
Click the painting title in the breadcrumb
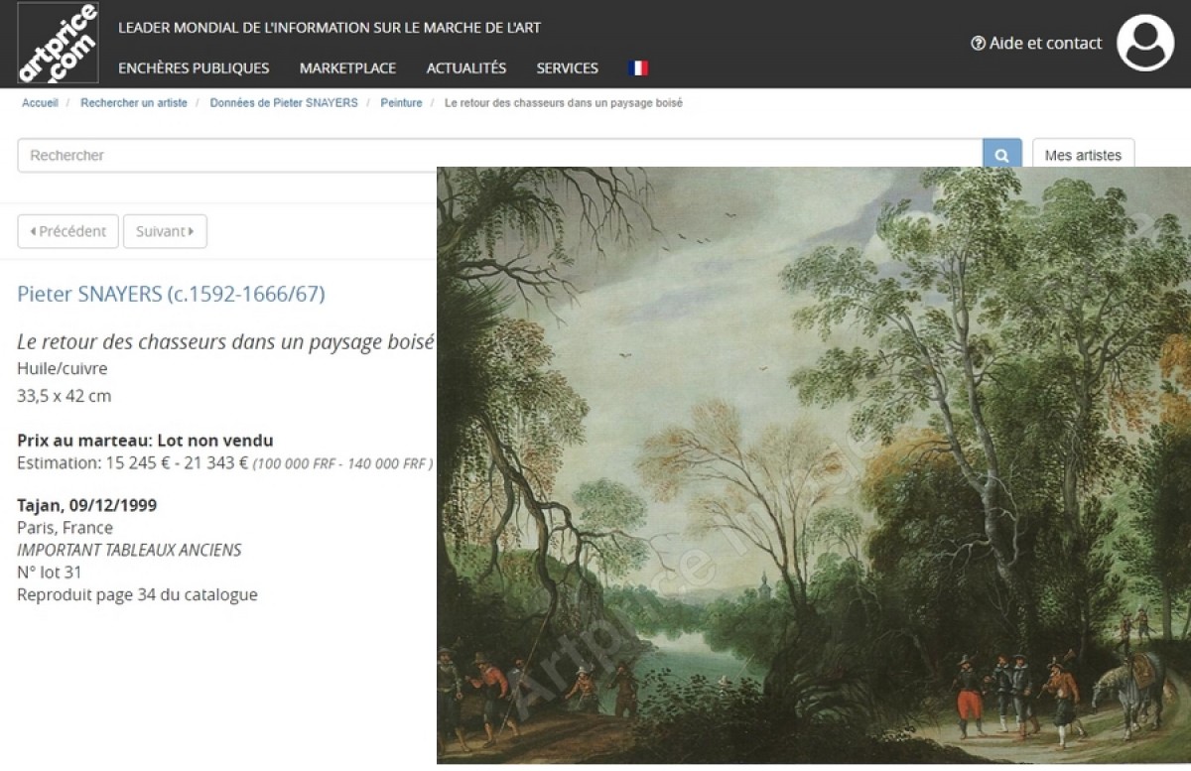click(564, 103)
